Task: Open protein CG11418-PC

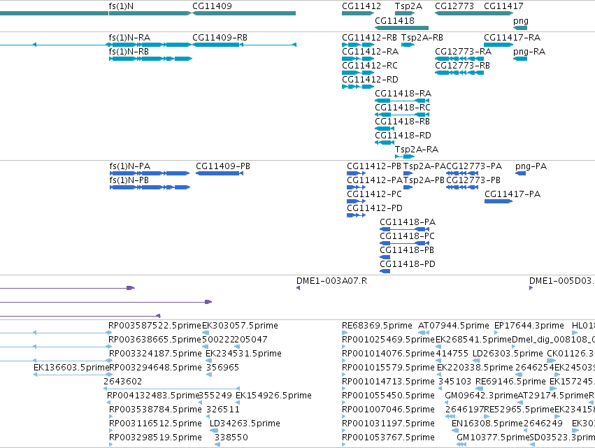Action: pyautogui.click(x=407, y=236)
